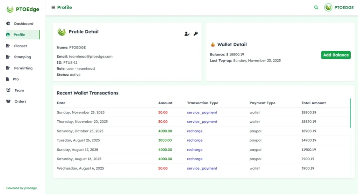Image resolution: width=358 pixels, height=194 pixels.
Task: Click the Permitting pencil icon
Action: tap(8, 68)
